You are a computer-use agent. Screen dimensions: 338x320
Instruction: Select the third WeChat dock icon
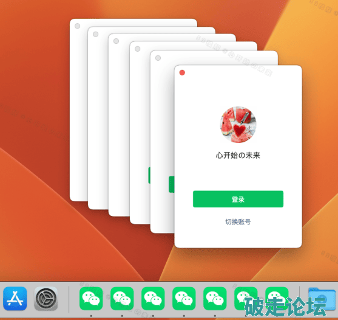pyautogui.click(x=153, y=298)
